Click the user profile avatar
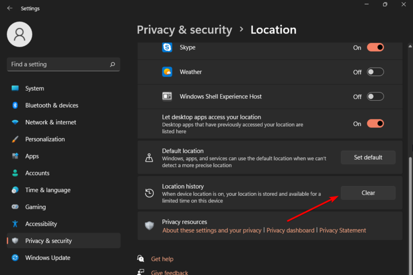The width and height of the screenshot is (413, 275). [20, 34]
